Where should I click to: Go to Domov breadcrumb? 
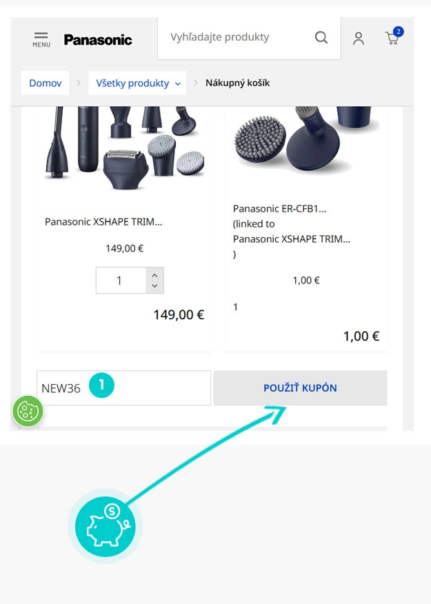(x=45, y=83)
